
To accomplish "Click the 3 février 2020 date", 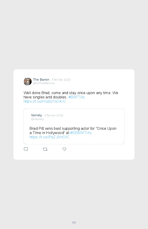I will click(x=61, y=80).
